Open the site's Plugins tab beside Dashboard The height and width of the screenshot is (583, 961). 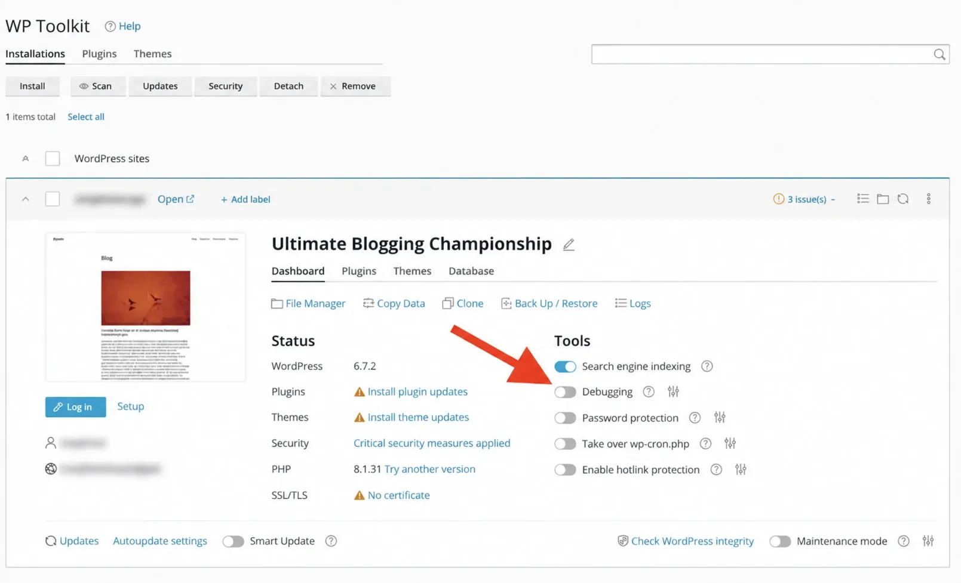pyautogui.click(x=359, y=271)
